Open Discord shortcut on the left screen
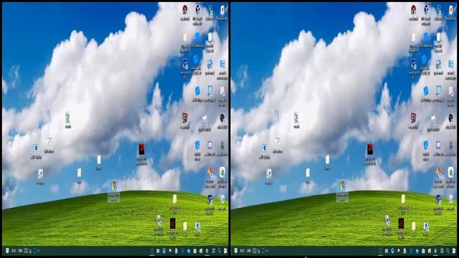Viewport: 459px width, 258px height. coord(210,145)
